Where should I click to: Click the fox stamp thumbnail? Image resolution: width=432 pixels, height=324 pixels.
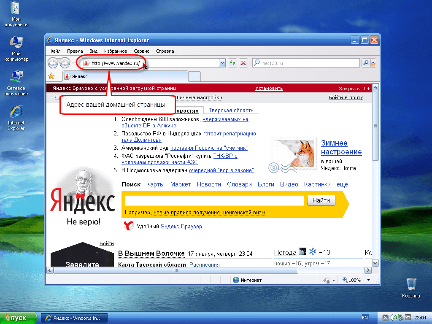coord(294,153)
